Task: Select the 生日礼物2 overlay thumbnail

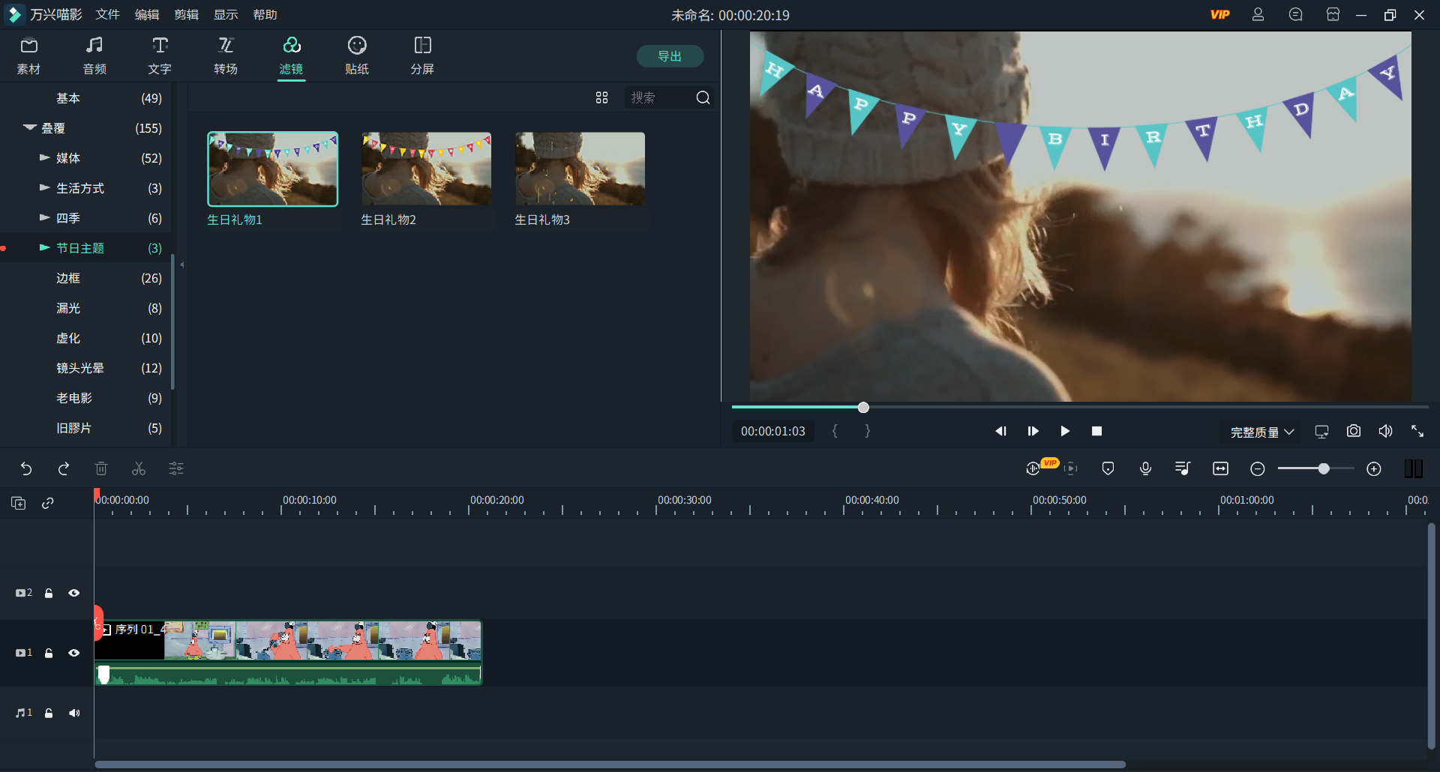Action: tap(426, 169)
